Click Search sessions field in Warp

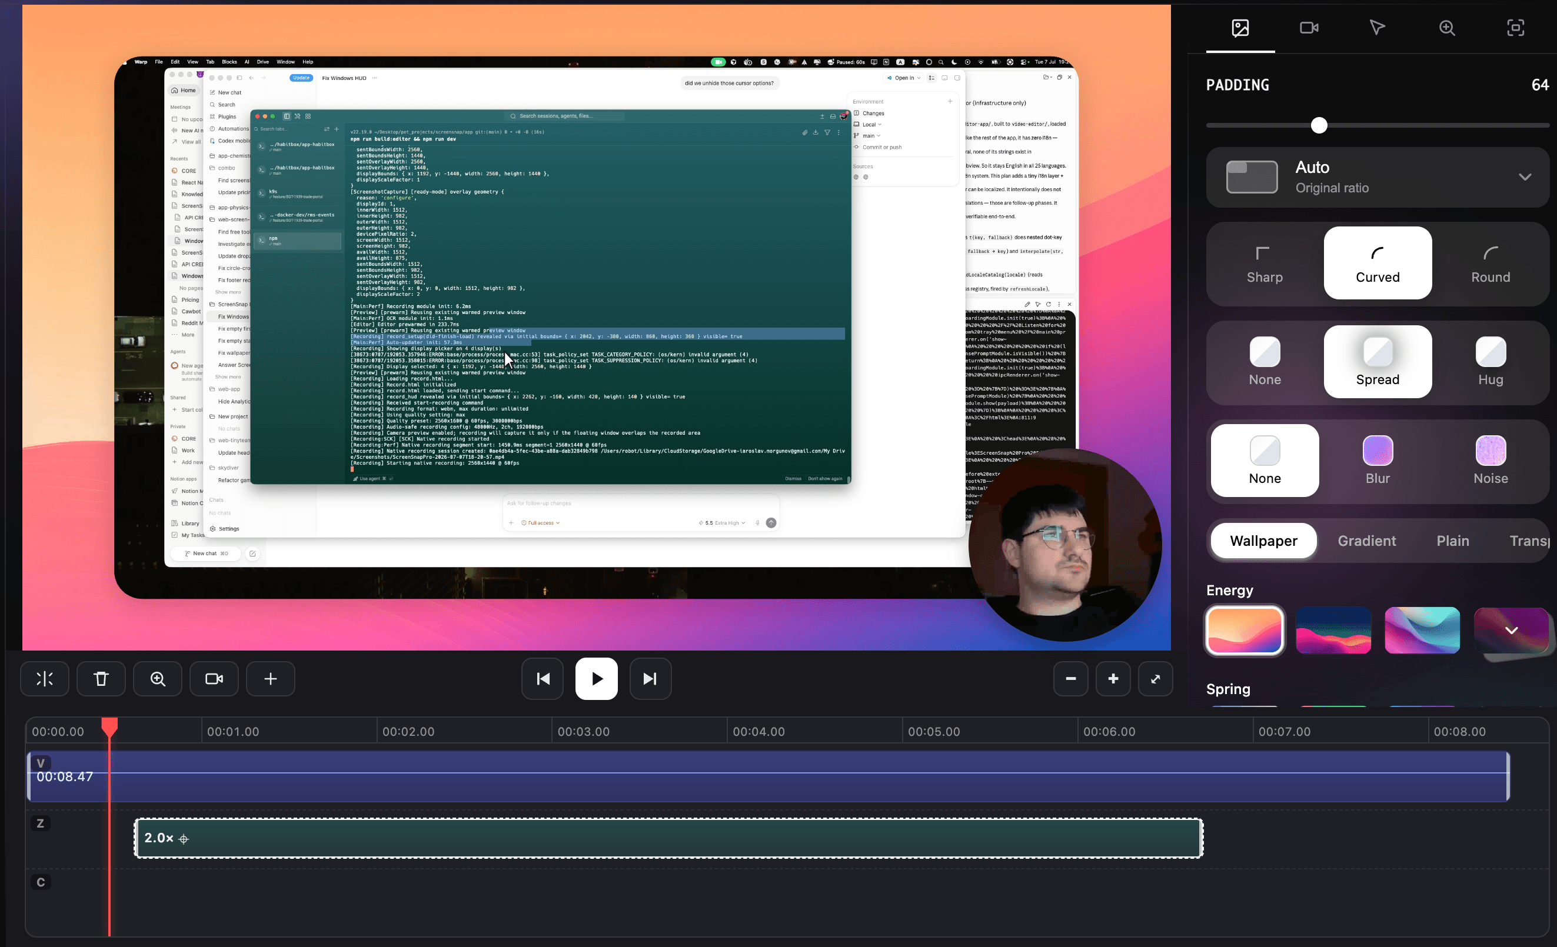565,116
